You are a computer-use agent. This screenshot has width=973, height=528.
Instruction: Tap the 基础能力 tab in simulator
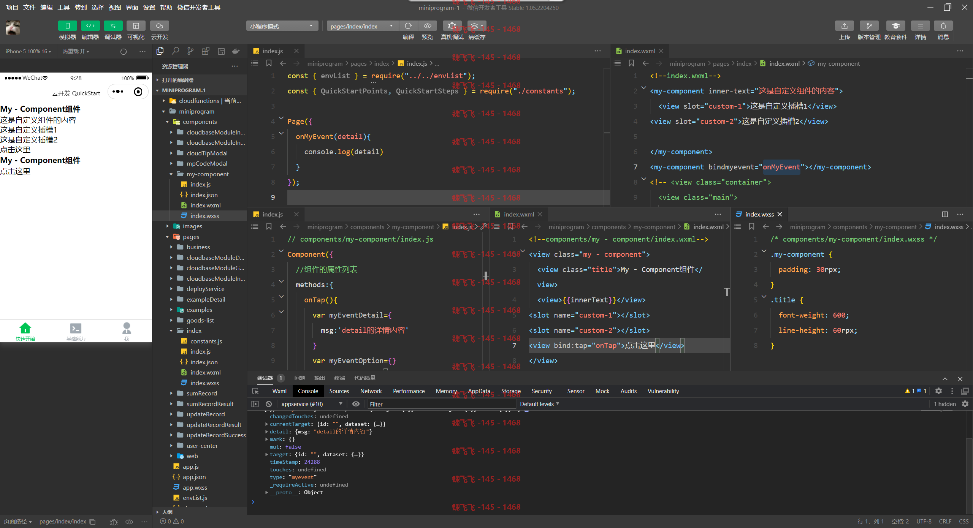click(x=76, y=331)
